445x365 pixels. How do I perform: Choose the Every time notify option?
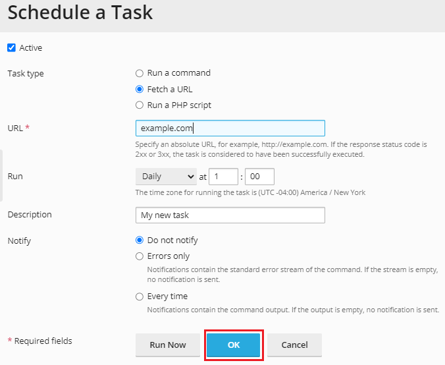tap(140, 296)
